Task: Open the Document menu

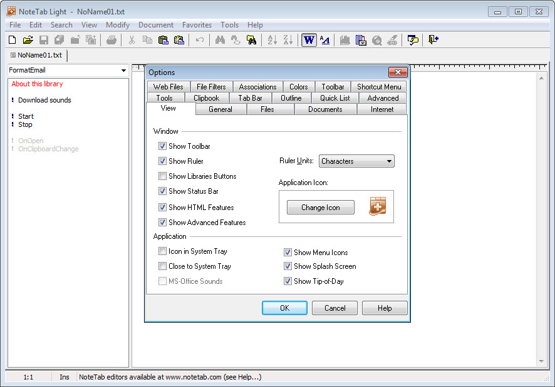Action: pyautogui.click(x=156, y=25)
